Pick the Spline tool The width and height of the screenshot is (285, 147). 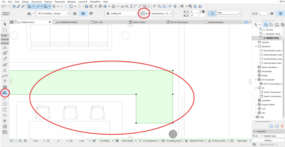[5, 115]
